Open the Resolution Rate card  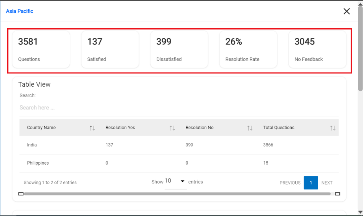(248, 50)
